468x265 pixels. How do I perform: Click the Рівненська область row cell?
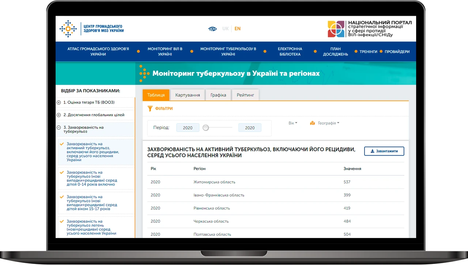click(x=212, y=208)
